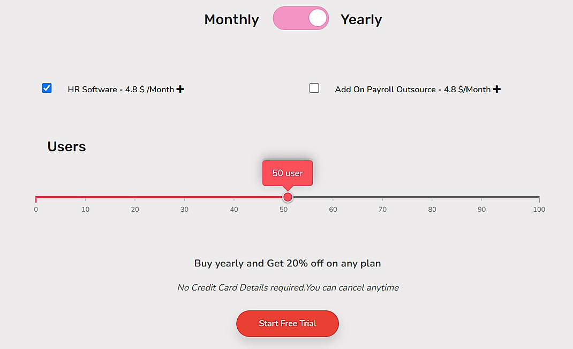Click the Start Free Trial button
The image size is (573, 349).
[x=287, y=324]
